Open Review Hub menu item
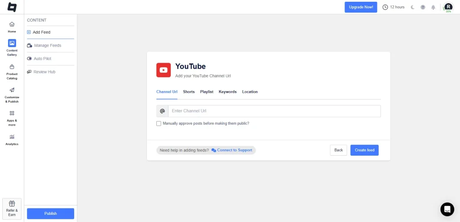The image size is (460, 222). click(50, 72)
